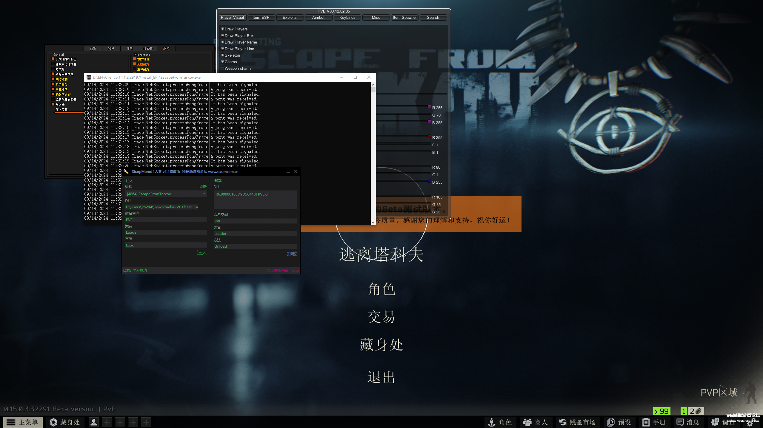This screenshot has height=428, width=763.
Task: Select the 预设 presets icon in bottom bar
Action: [x=611, y=422]
